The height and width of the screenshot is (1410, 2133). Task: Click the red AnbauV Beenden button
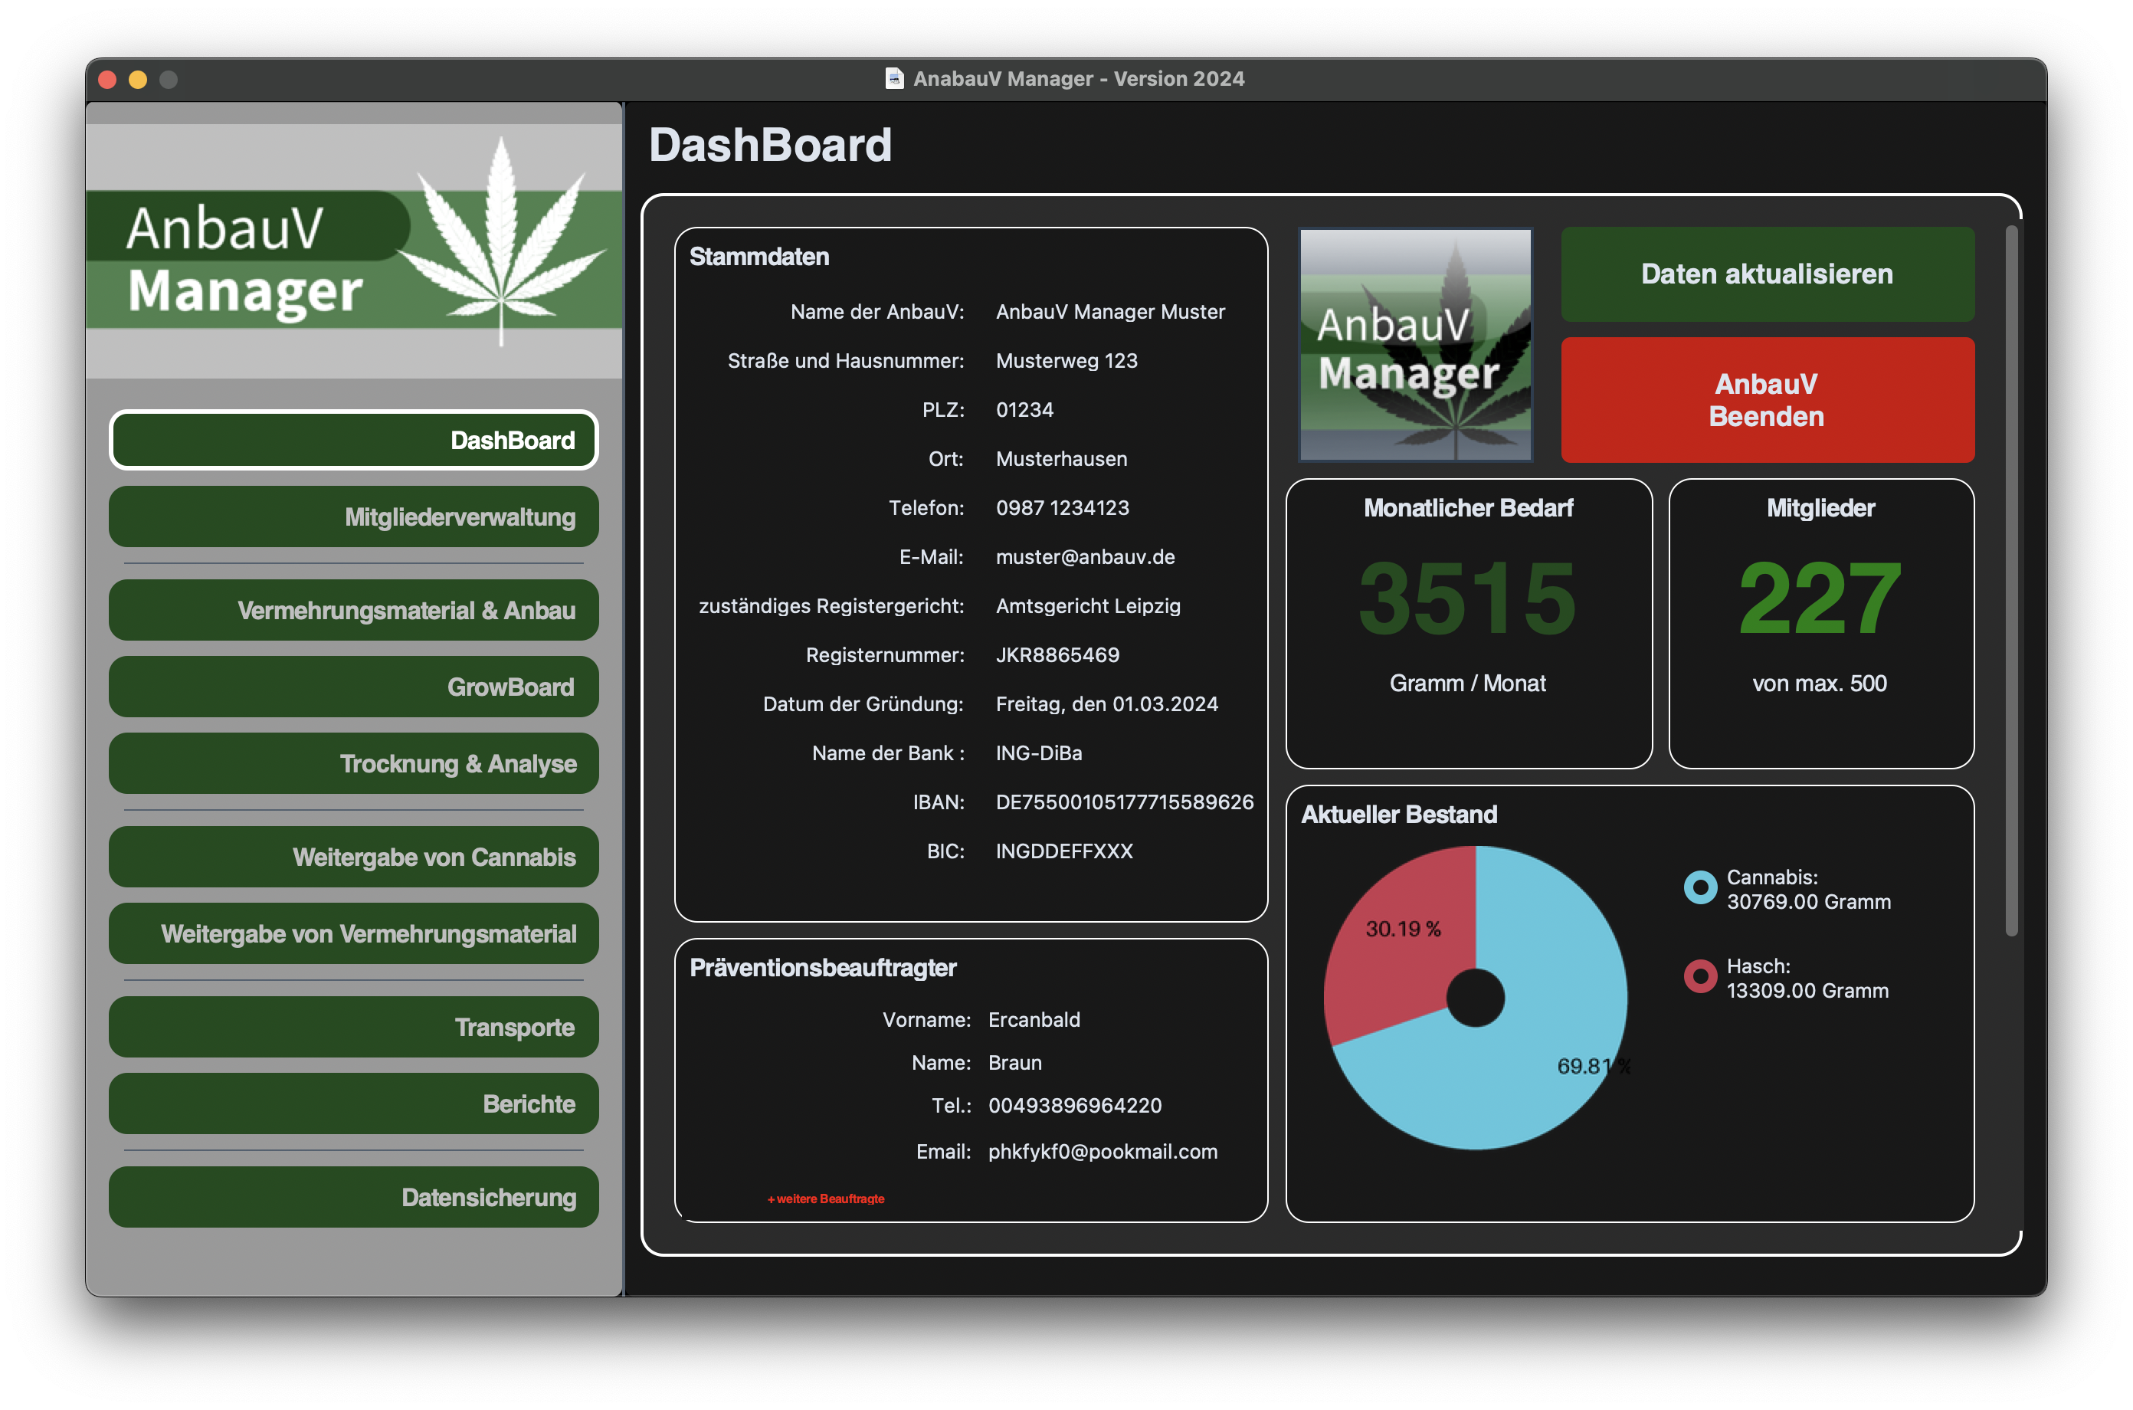(1766, 400)
